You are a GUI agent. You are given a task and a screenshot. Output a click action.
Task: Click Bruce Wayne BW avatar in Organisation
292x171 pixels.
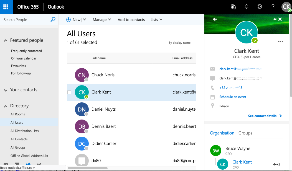tap(216, 151)
